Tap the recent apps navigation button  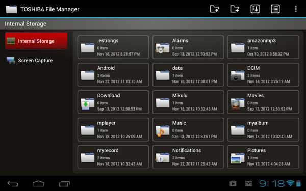pyautogui.click(x=64, y=183)
